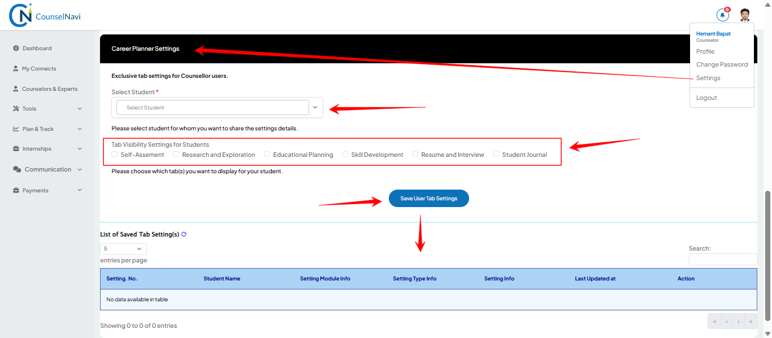Screen dimensions: 772x338
Task: Open Profile from the dropdown menu
Action: click(705, 51)
